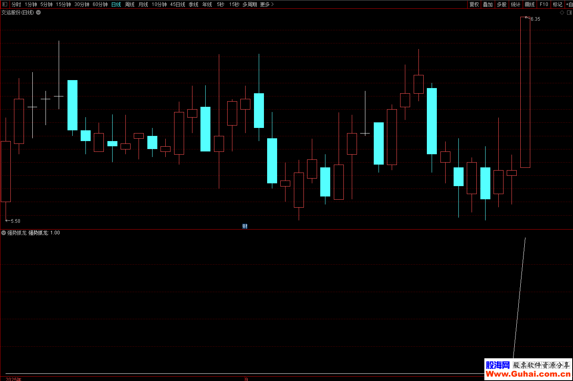
Task: Toggle the right side panel icon
Action: [569, 13]
